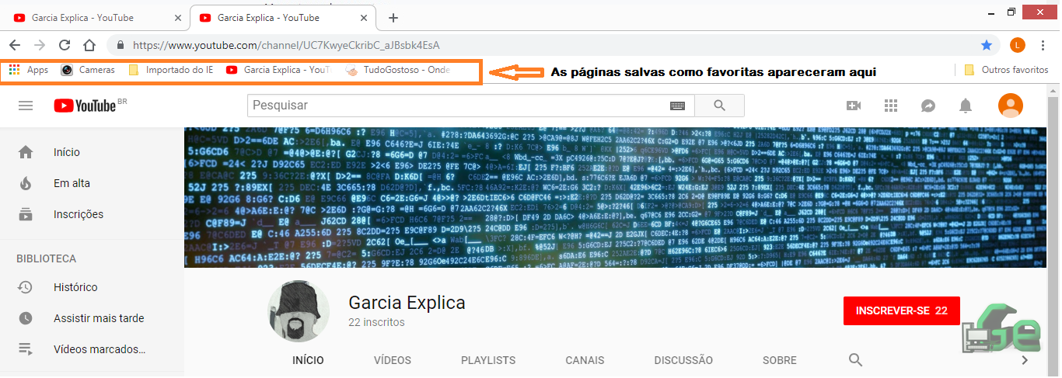Click the magnifier search button
Viewport: 1062px width, 378px height.
pos(719,106)
